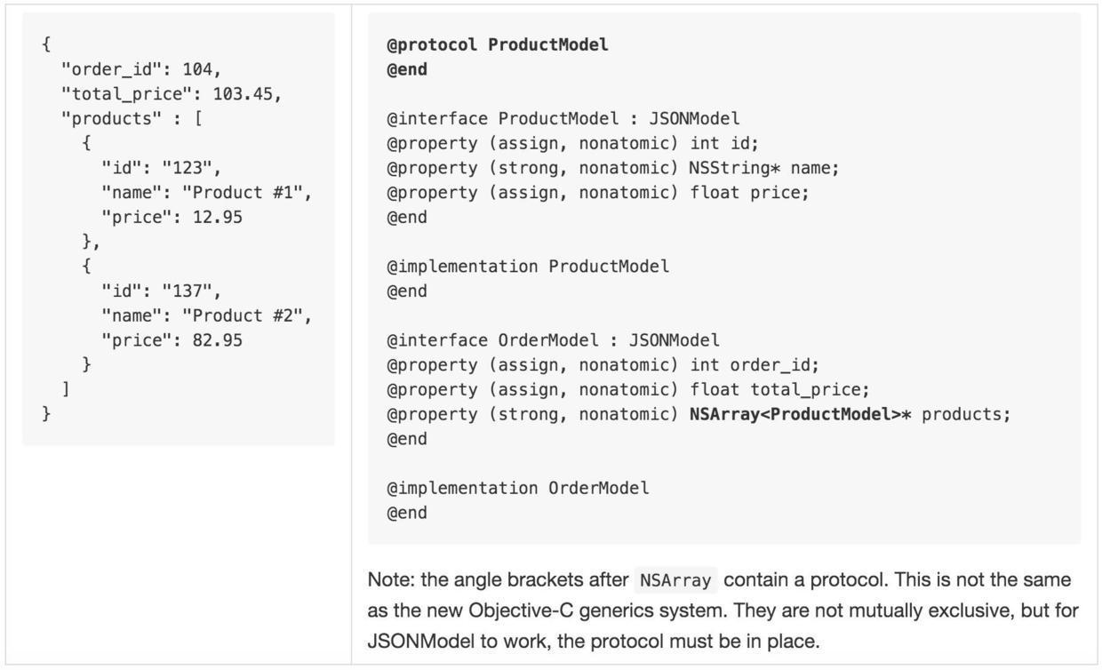Click the 82.95 price value

tap(217, 340)
